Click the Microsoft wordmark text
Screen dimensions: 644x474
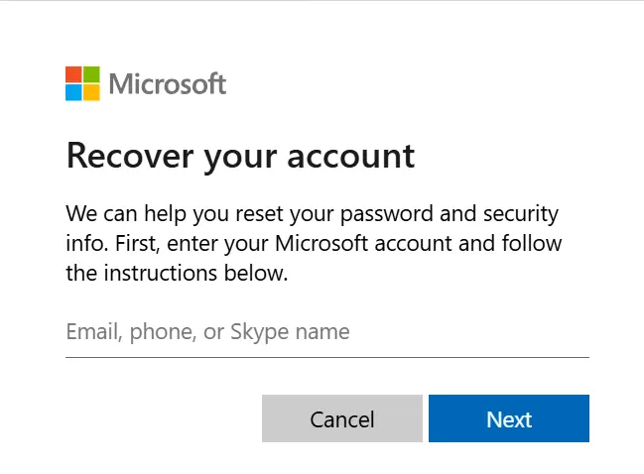[x=168, y=84]
